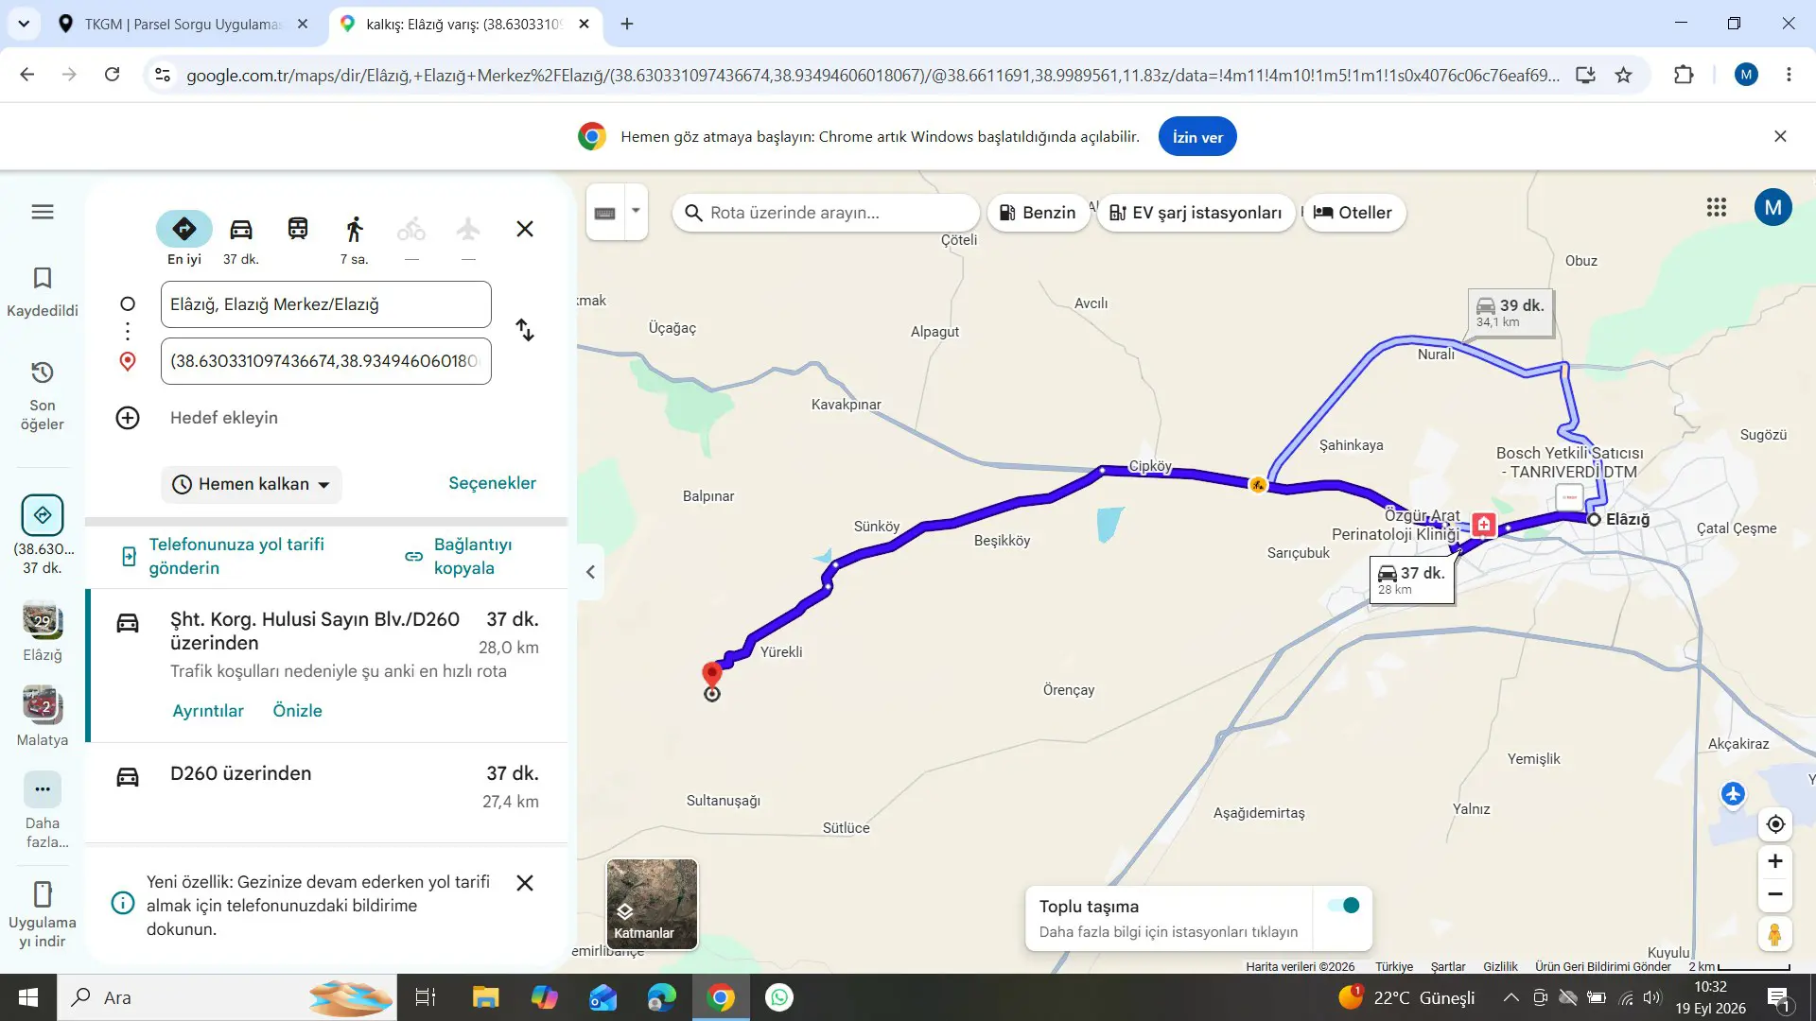Open the Chrome tab search dropdown
The height and width of the screenshot is (1021, 1816).
tap(24, 24)
